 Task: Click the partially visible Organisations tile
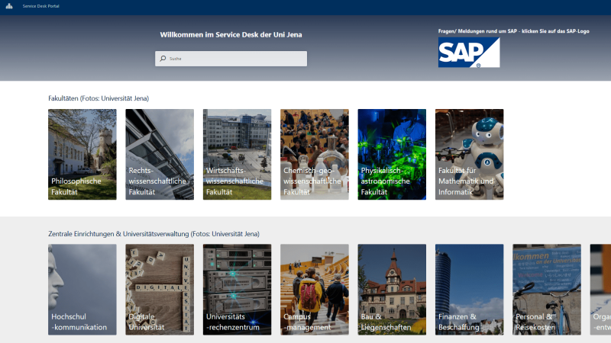tap(600, 290)
